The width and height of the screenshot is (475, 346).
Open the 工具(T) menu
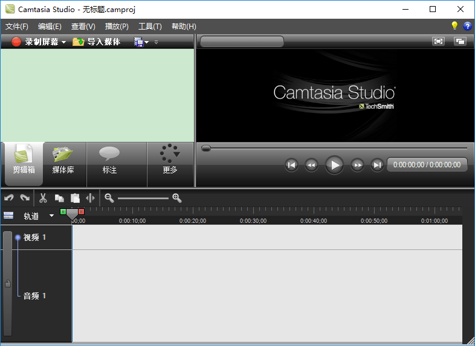point(150,27)
